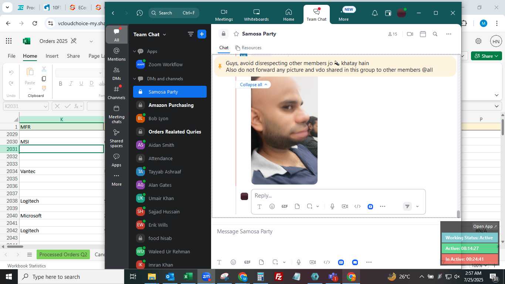Open Channels in Zoom sidebar
Image resolution: width=505 pixels, height=284 pixels.
point(116,92)
